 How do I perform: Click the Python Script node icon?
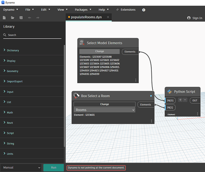point(170,92)
